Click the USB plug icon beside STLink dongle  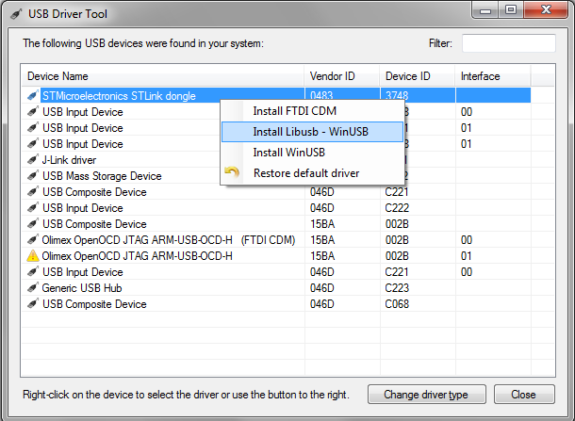pyautogui.click(x=33, y=95)
